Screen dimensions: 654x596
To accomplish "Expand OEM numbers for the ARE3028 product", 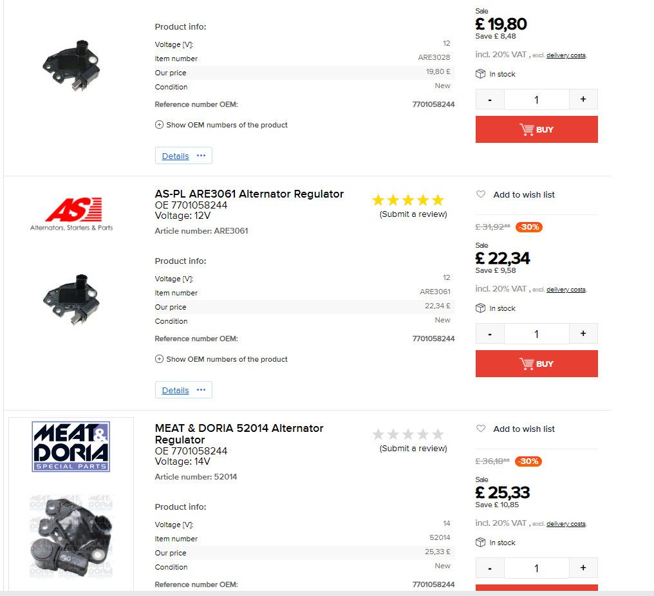I will coord(221,125).
